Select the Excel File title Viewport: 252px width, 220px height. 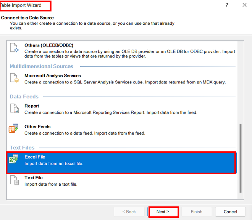35,157
